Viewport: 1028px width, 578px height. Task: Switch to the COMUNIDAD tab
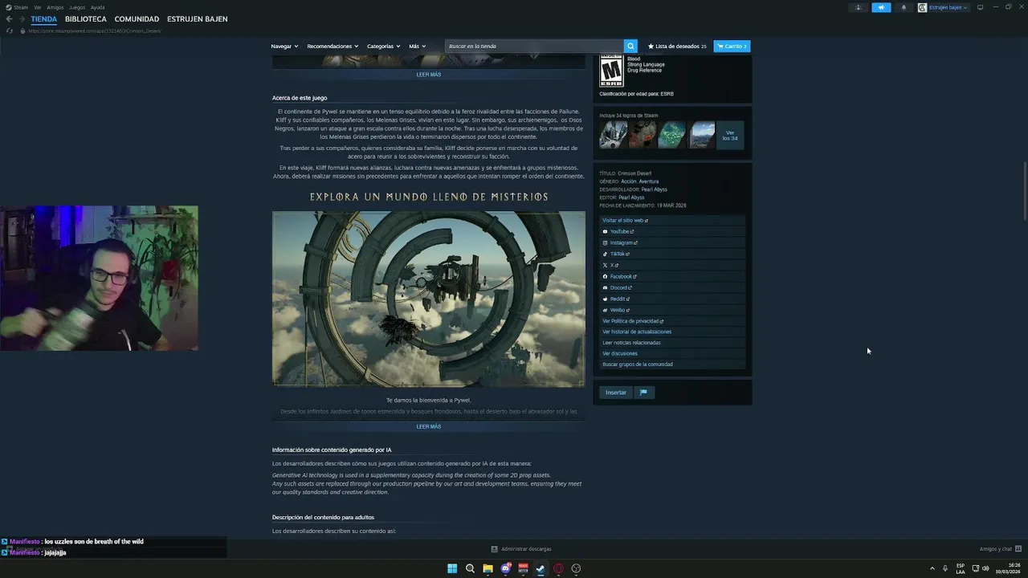click(137, 19)
